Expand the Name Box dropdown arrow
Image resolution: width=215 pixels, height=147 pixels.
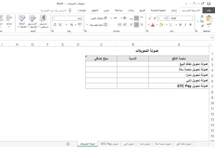click(x=212, y=37)
